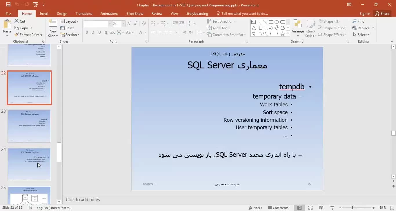This screenshot has height=211, width=396.
Task: Center-align the paragraph text
Action: pyautogui.click(x=159, y=32)
